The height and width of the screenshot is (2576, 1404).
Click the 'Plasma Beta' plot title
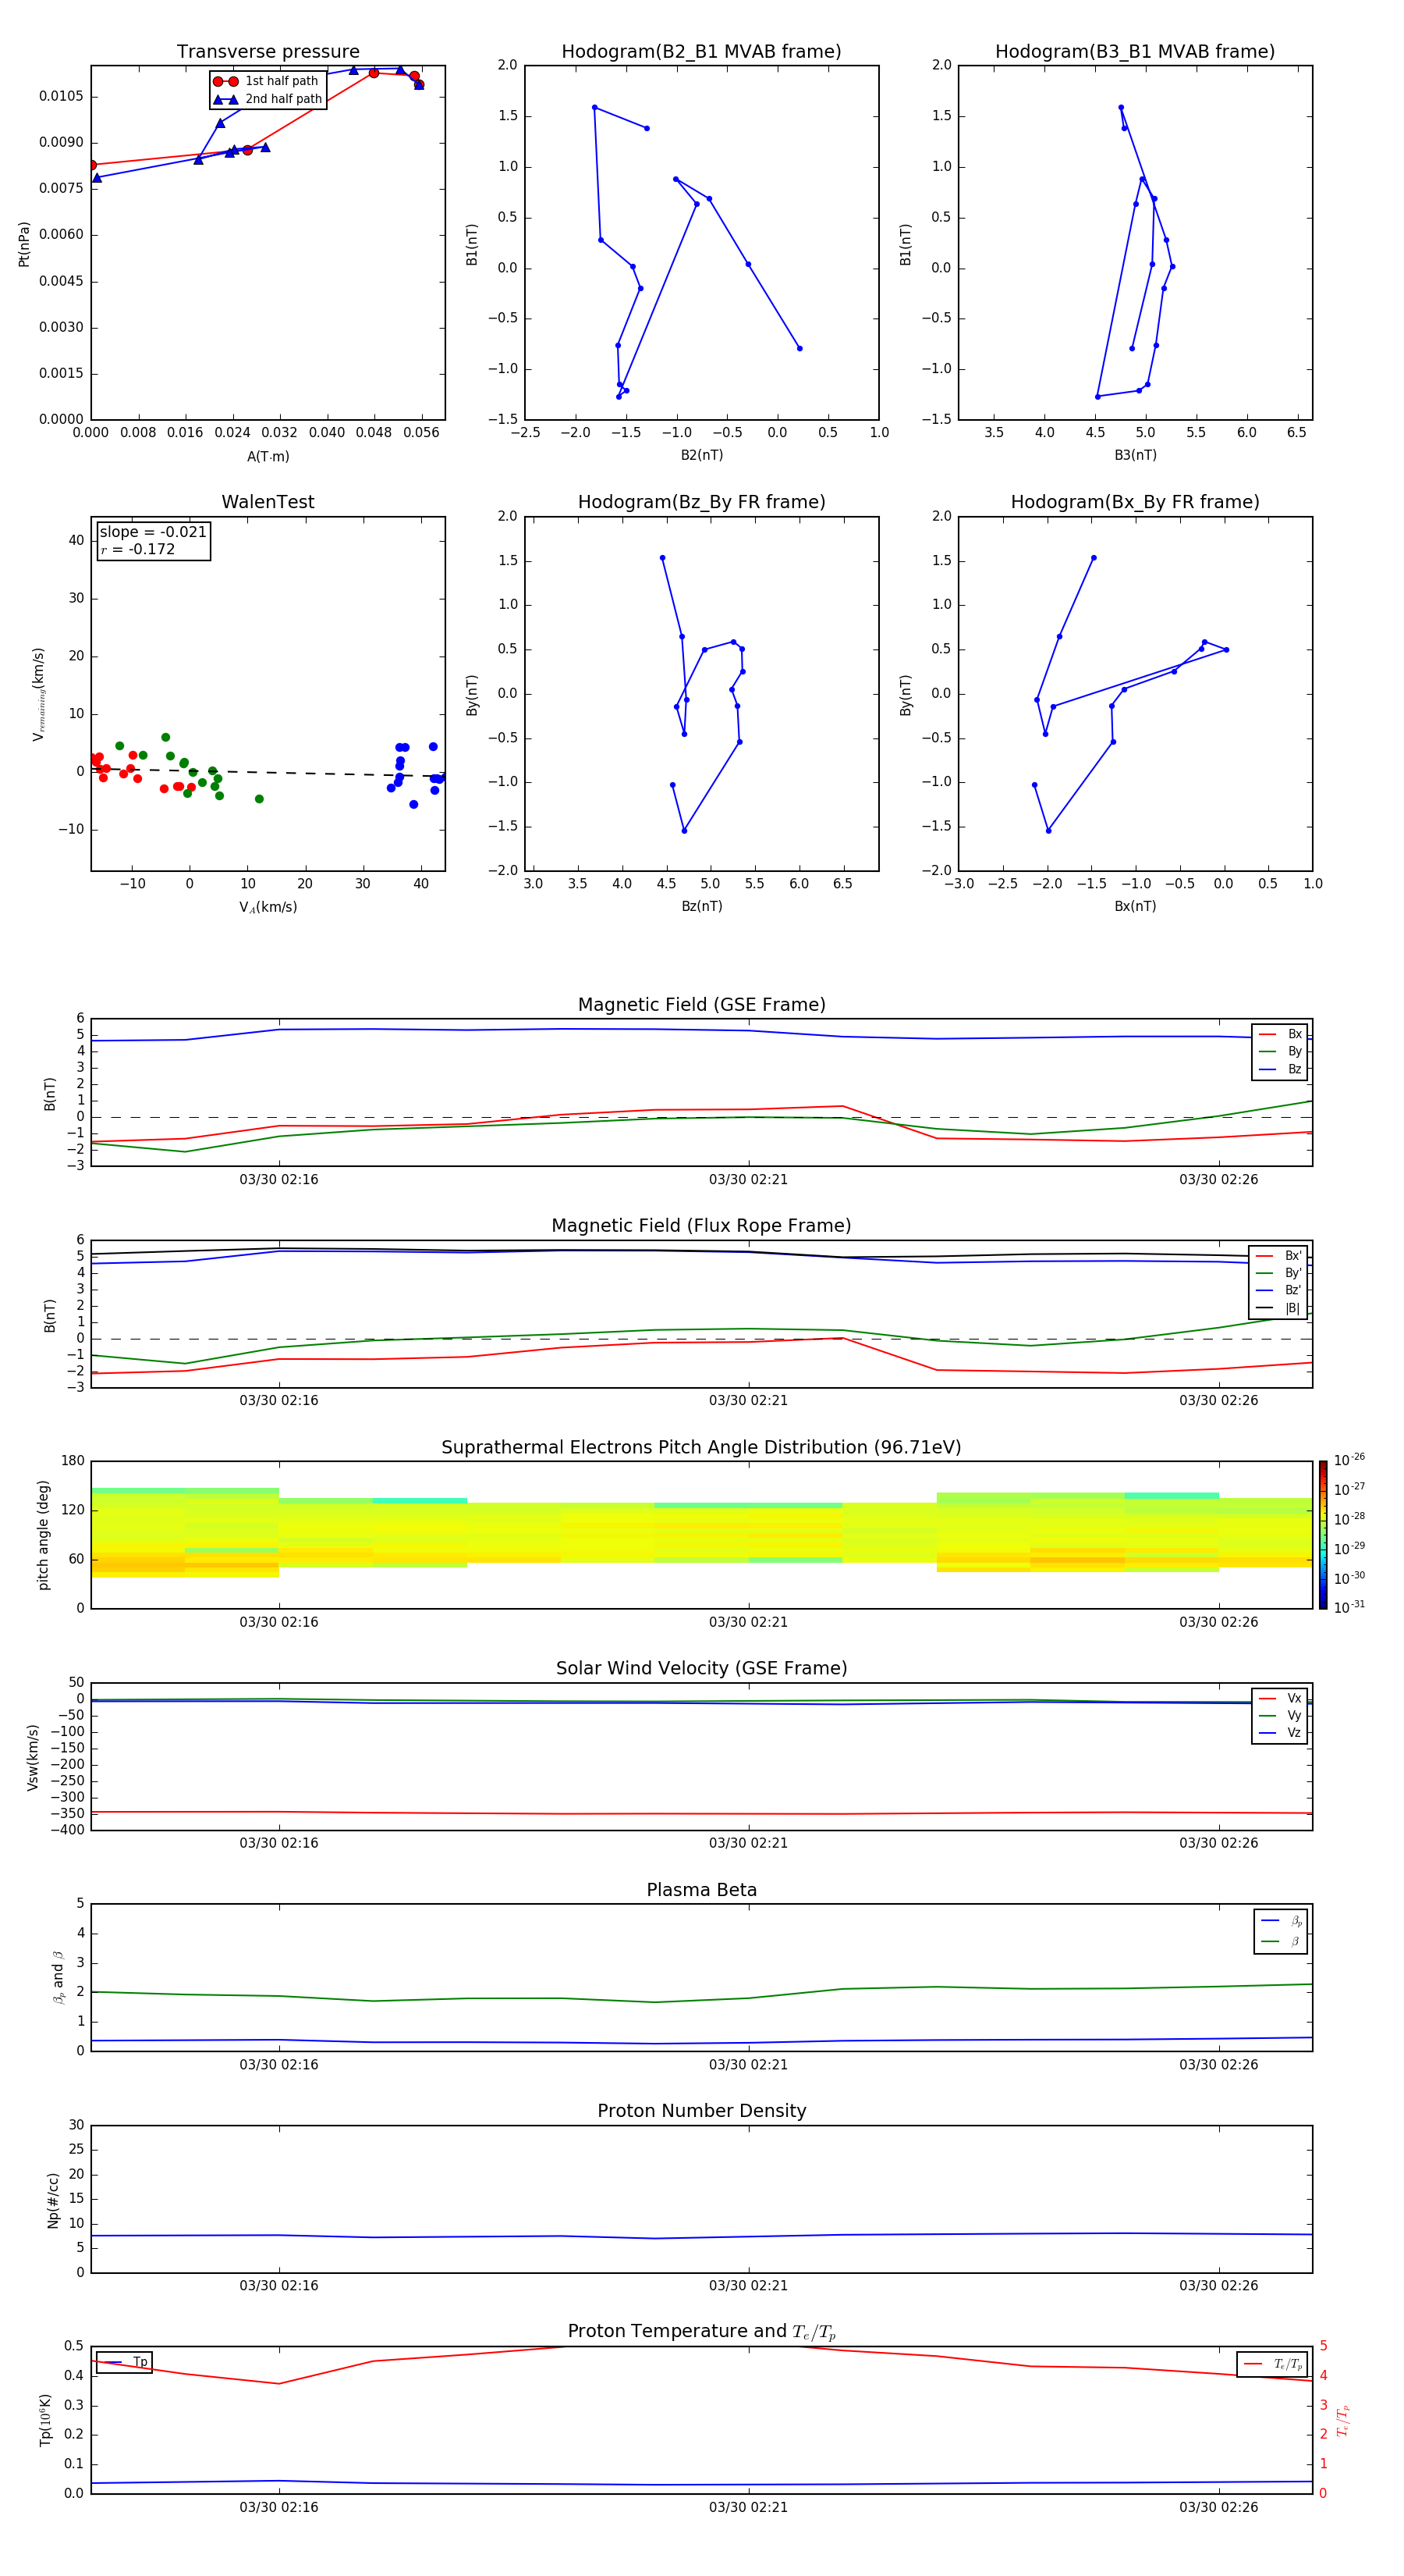click(701, 1890)
